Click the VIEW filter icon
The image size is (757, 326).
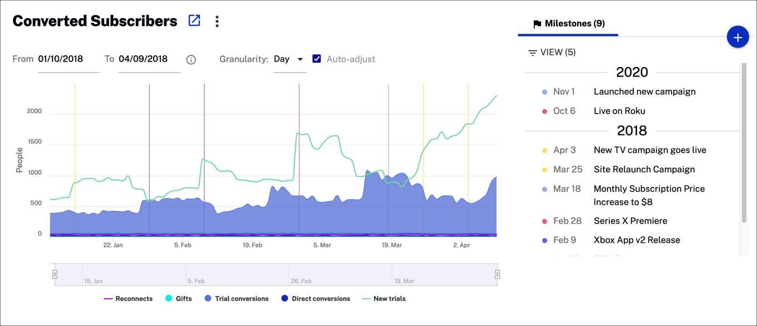pos(532,53)
